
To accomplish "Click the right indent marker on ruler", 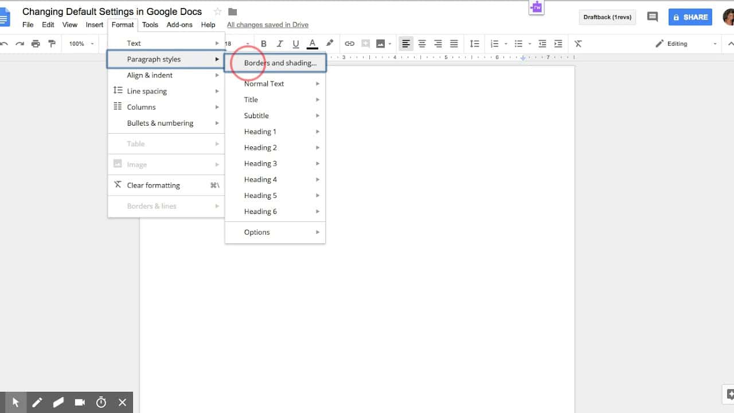I will (x=523, y=57).
